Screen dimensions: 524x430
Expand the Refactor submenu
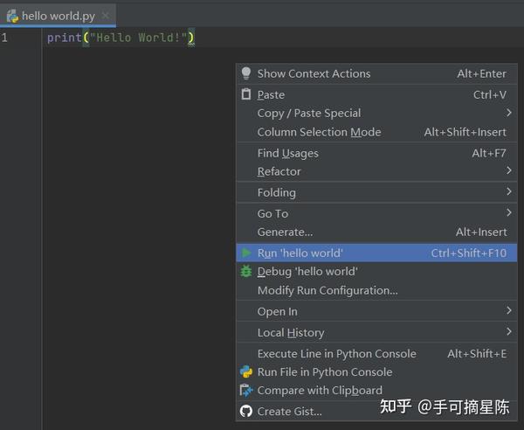279,171
